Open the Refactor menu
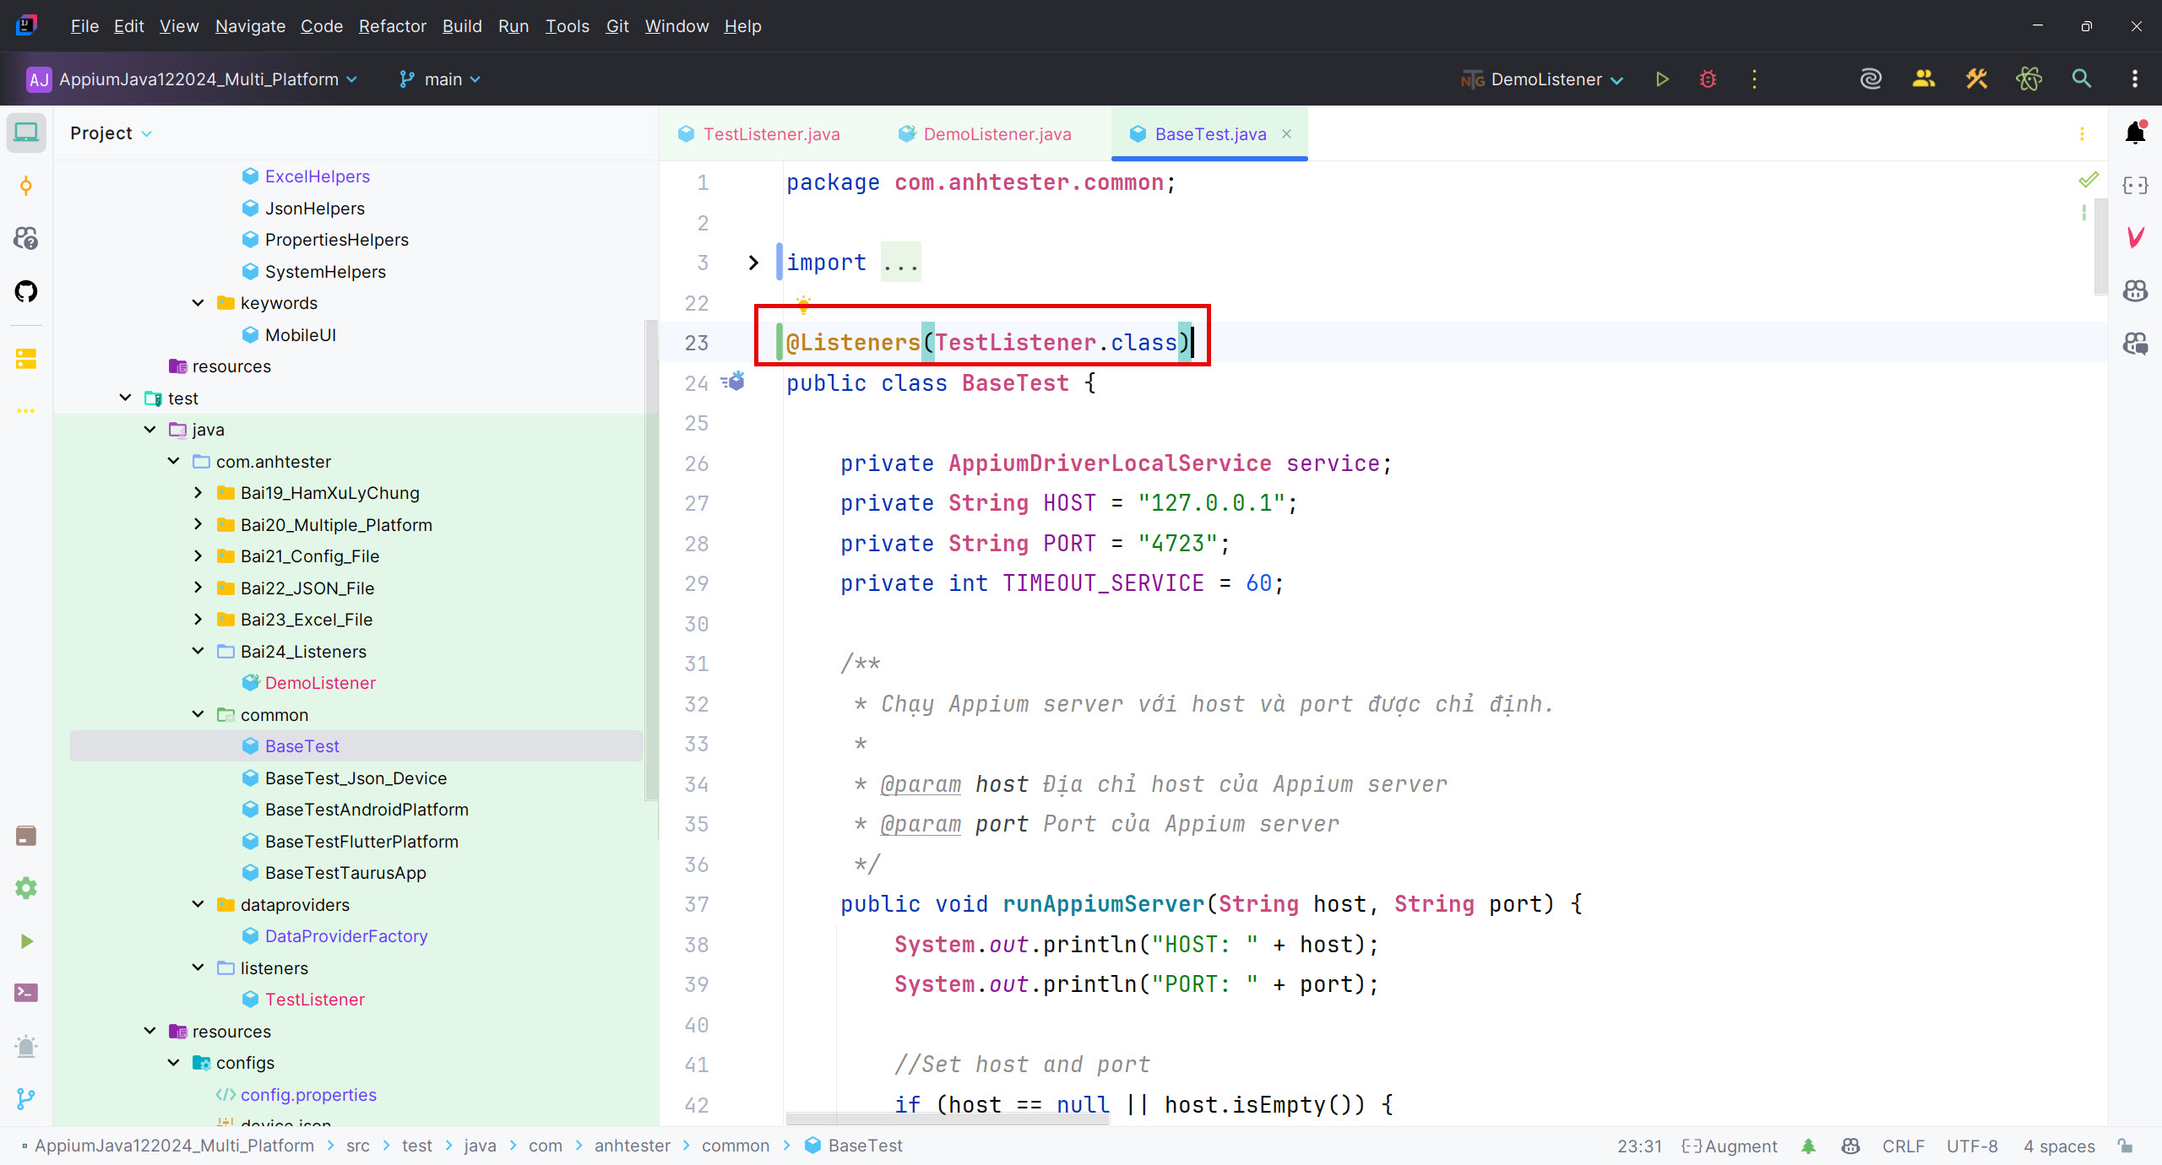2162x1165 pixels. point(392,26)
